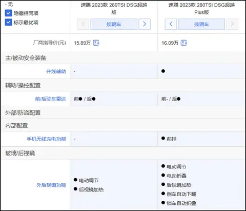
Task: Select the 16.09万 price text
Action: 170,43
